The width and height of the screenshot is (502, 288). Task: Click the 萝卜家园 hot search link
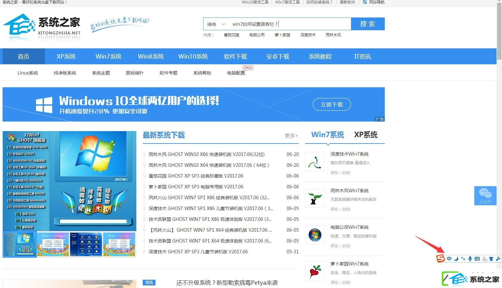(x=283, y=35)
